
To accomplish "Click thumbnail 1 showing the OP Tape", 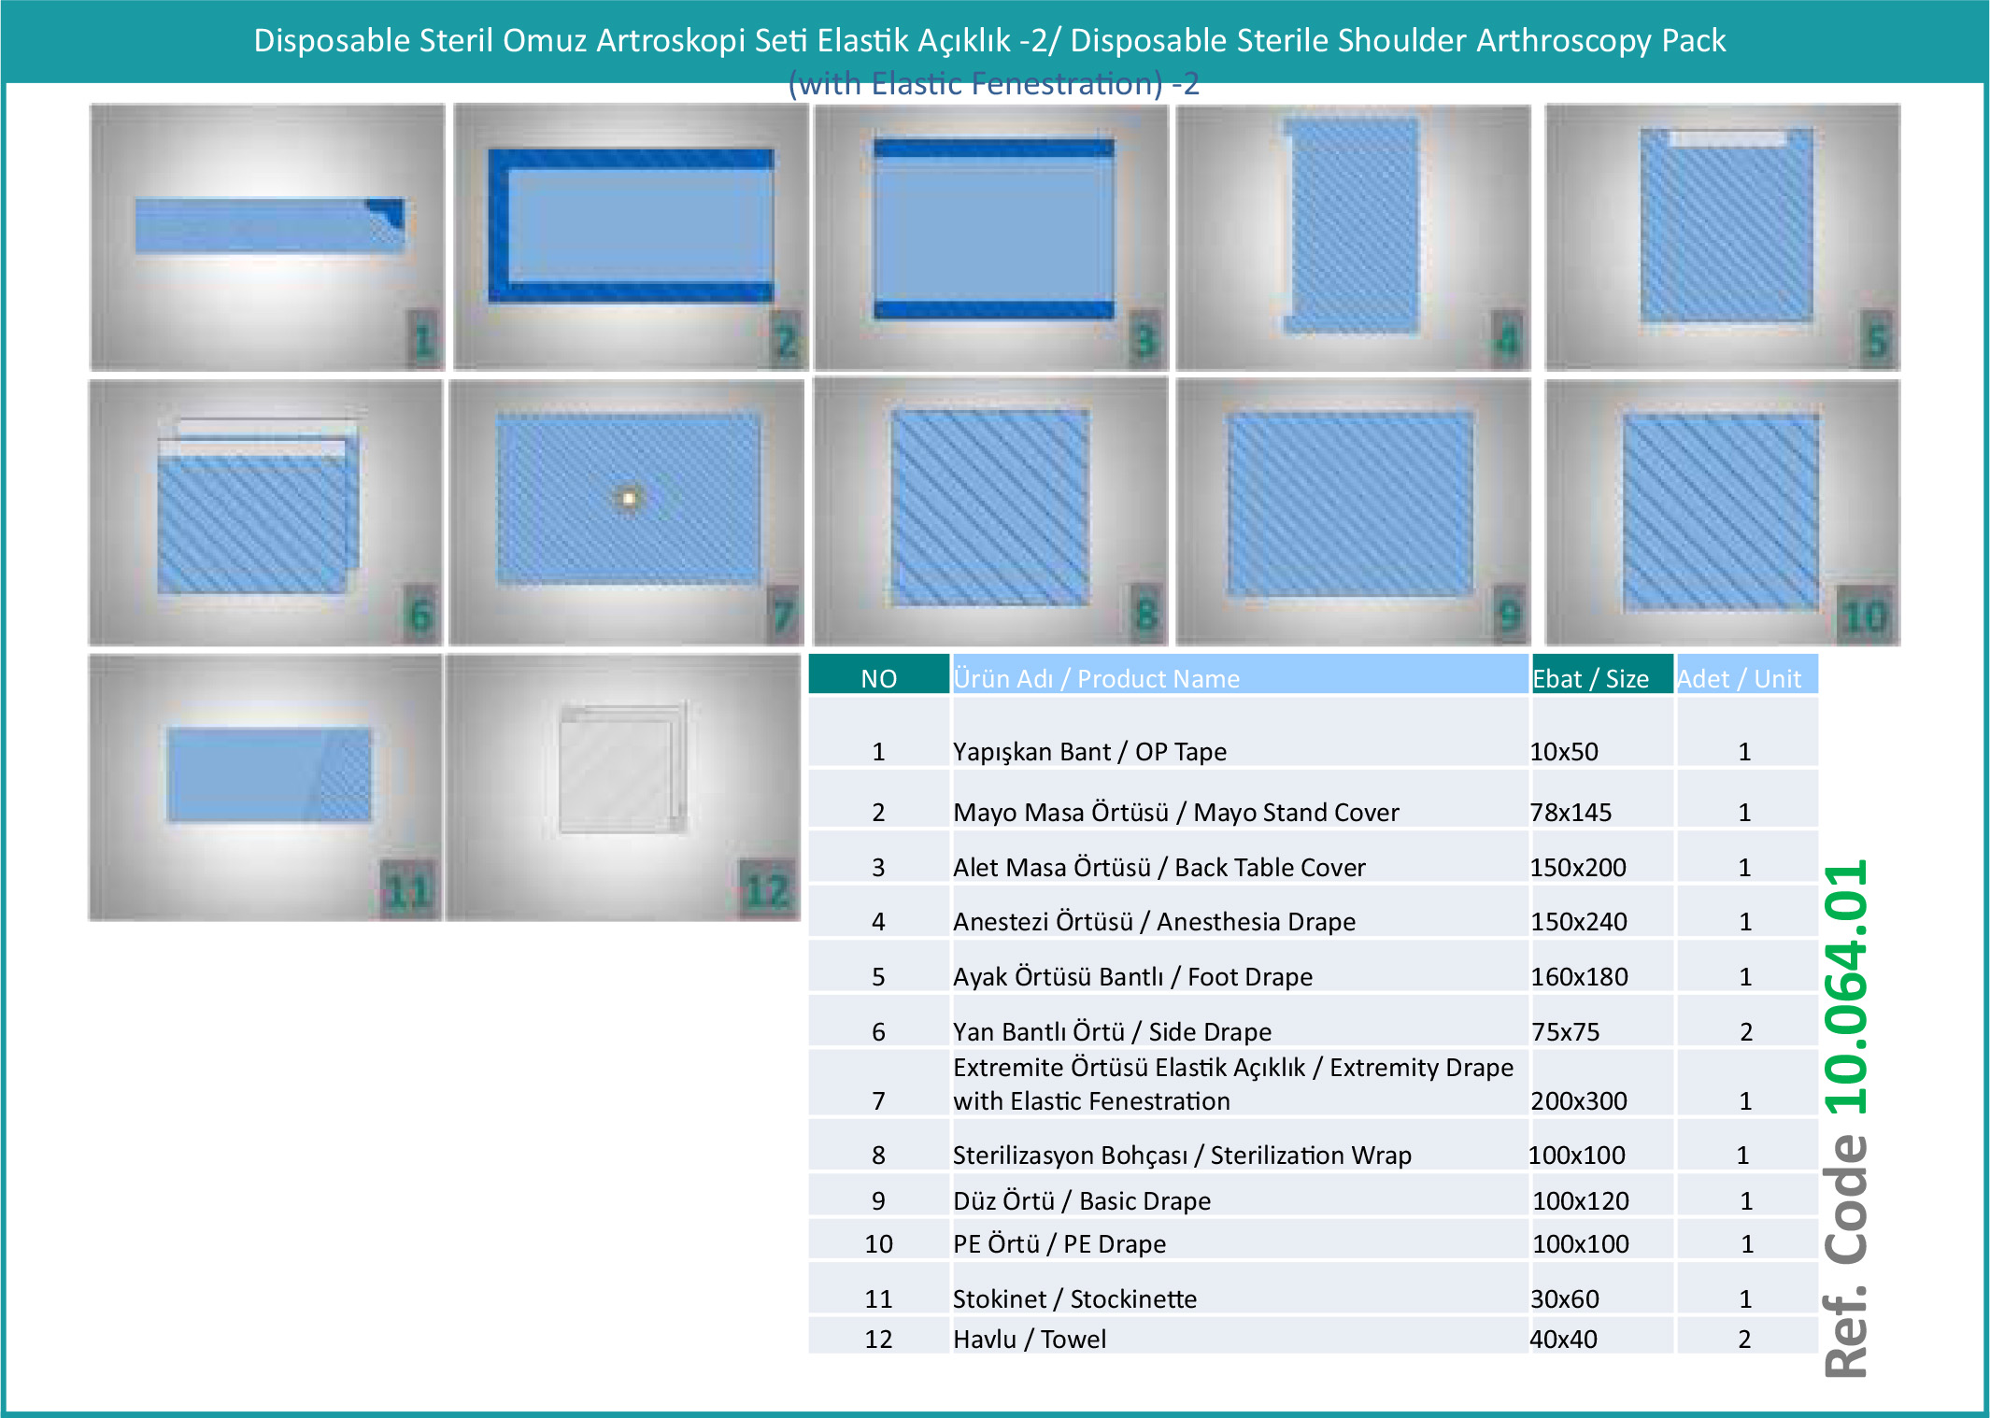I will click(267, 237).
